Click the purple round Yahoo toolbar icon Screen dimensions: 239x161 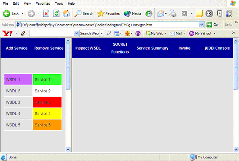(x=138, y=33)
